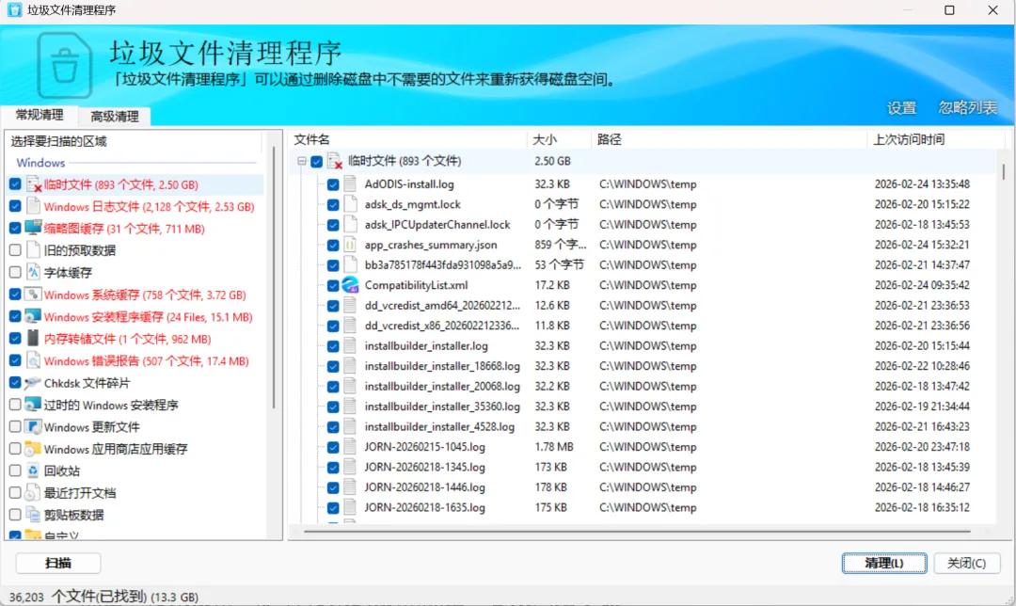The image size is (1016, 606).
Task: Click the 内存转储文件 chip icon
Action: point(33,339)
